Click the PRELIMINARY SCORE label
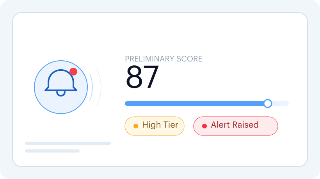This screenshot has height=179, width=320. 164,59
